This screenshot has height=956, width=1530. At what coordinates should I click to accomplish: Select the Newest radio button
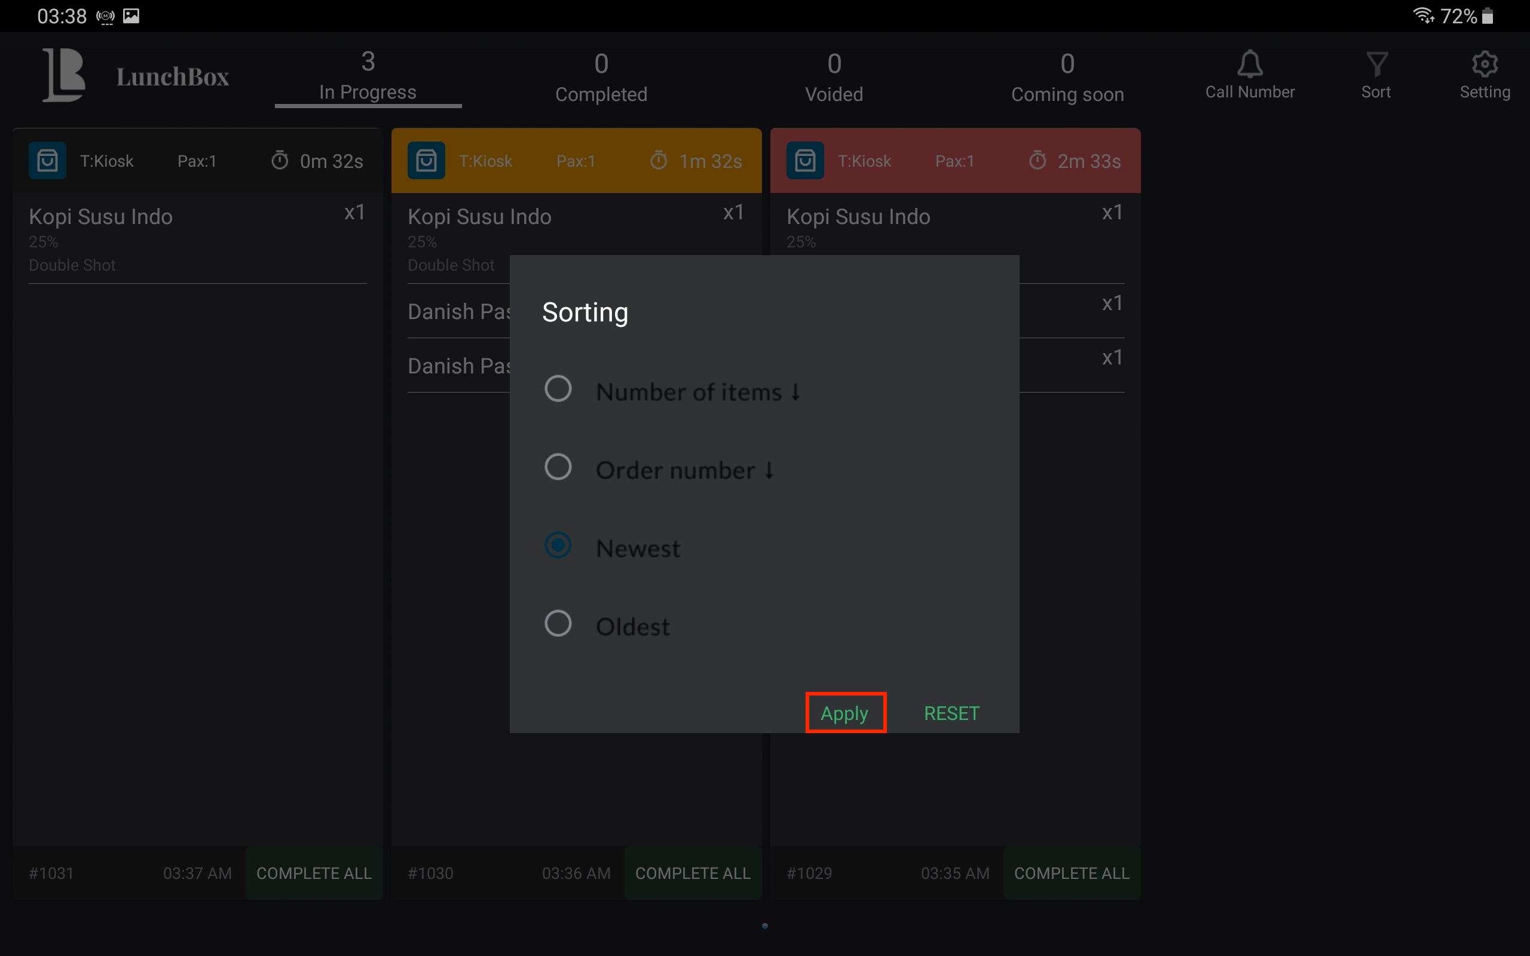pyautogui.click(x=558, y=546)
